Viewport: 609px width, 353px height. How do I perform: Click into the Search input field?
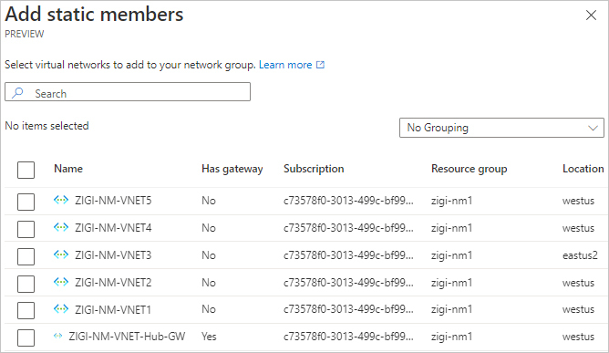pyautogui.click(x=128, y=92)
